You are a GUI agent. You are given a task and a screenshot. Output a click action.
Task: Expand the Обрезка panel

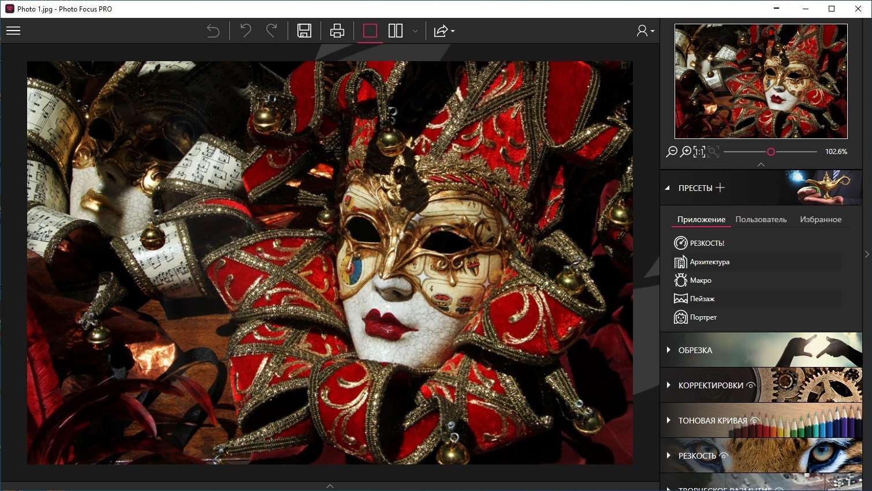[x=695, y=350]
